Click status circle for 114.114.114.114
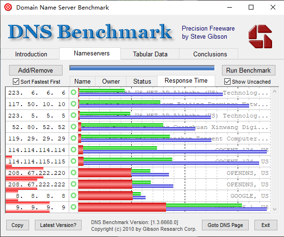Screen dimensions: 284x237 74,150
